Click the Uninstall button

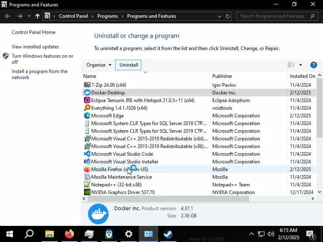tap(128, 65)
